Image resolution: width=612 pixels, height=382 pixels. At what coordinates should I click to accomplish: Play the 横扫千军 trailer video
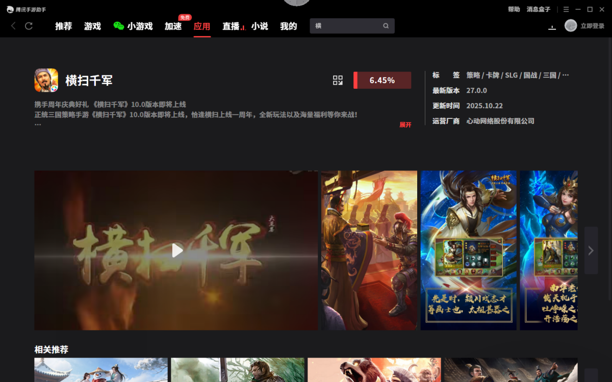tap(177, 250)
